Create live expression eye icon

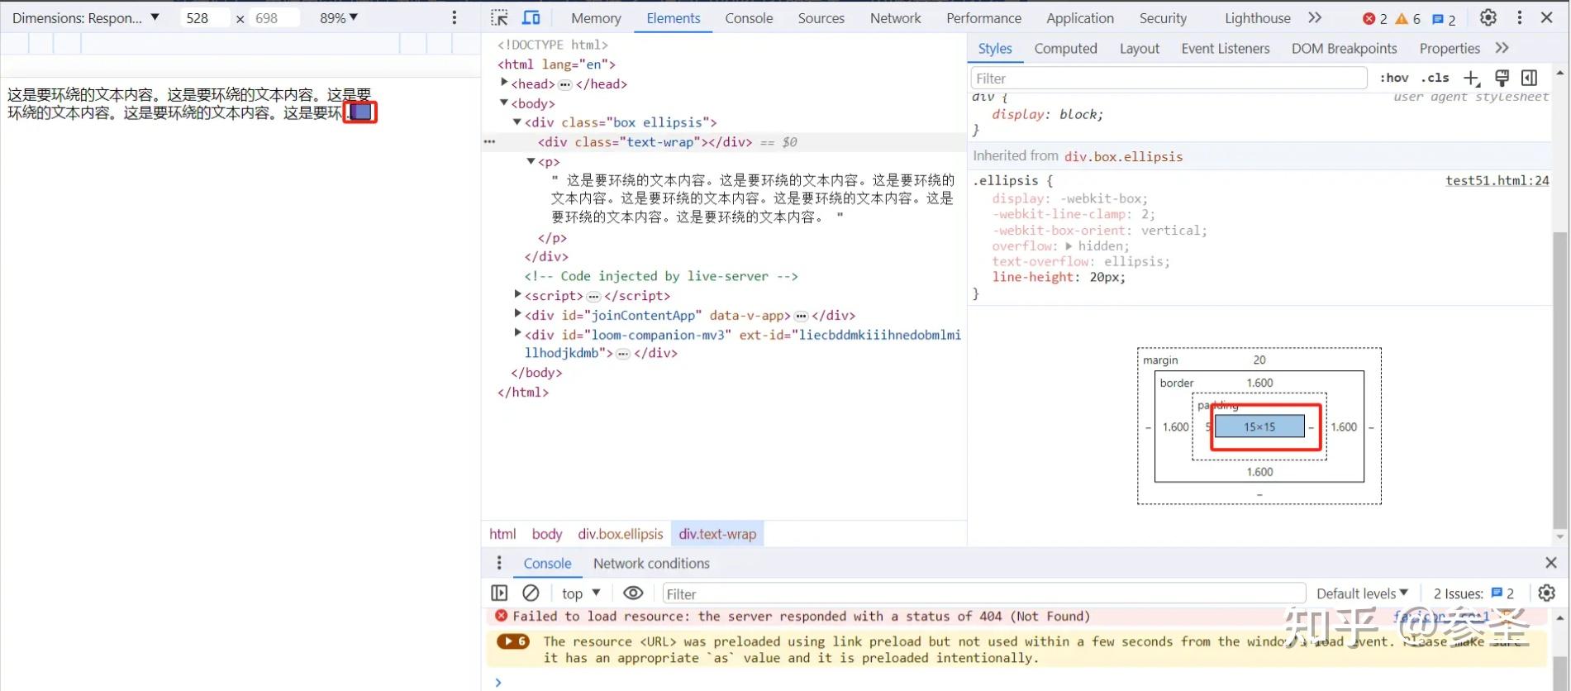click(633, 593)
